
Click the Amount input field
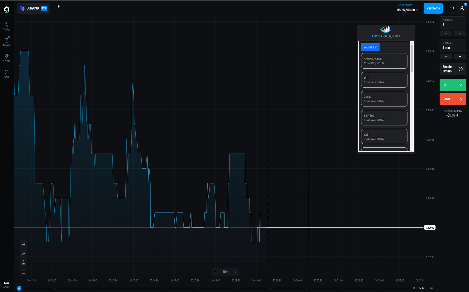click(x=453, y=23)
